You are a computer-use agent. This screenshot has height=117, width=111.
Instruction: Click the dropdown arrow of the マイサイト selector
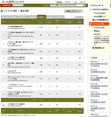[84, 6]
